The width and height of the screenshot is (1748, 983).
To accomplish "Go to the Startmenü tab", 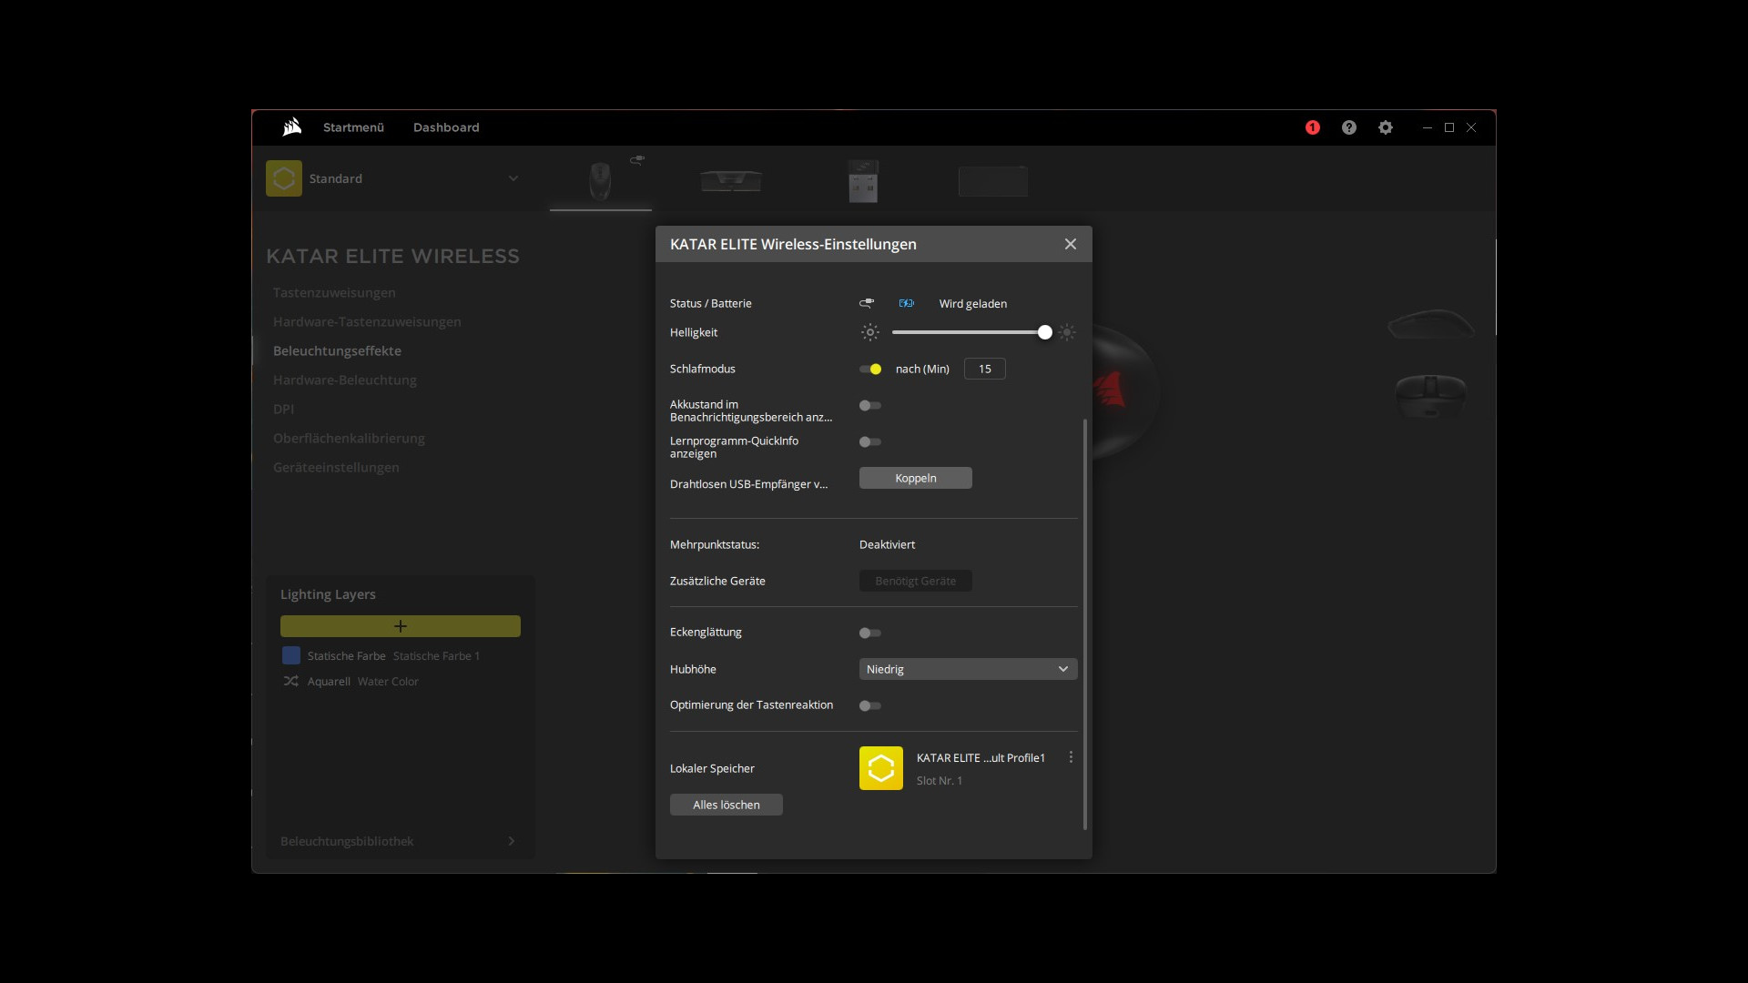I will [x=353, y=127].
